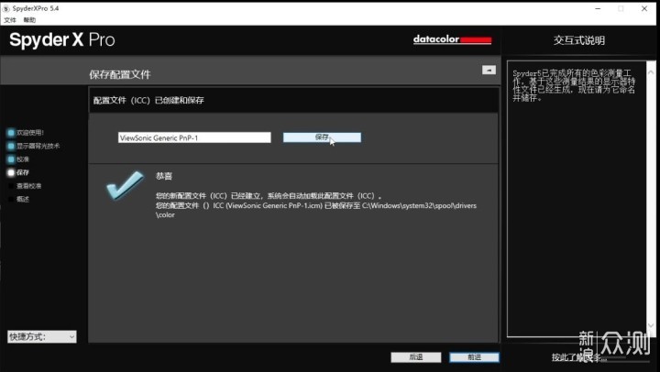Open the 快捷方式 dropdown
Image resolution: width=660 pixels, height=372 pixels.
tap(41, 336)
